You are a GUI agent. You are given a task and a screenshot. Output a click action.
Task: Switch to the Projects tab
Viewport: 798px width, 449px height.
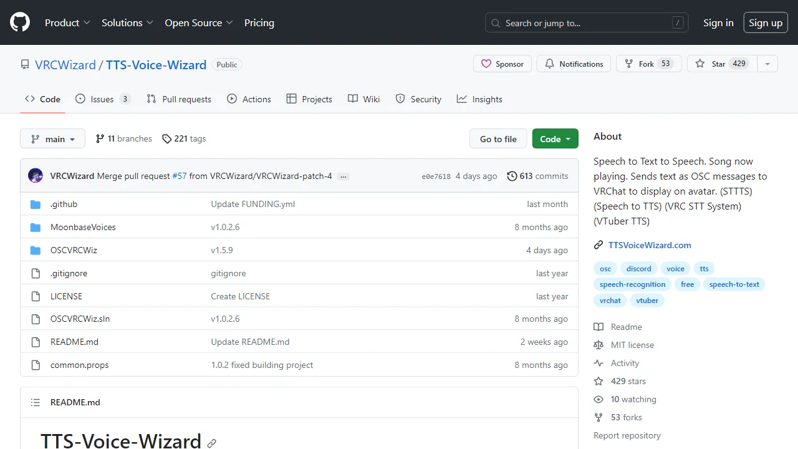pos(309,99)
